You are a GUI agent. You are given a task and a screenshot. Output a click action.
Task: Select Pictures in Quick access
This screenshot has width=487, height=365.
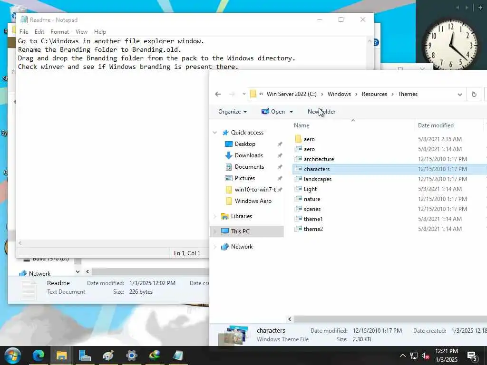245,179
